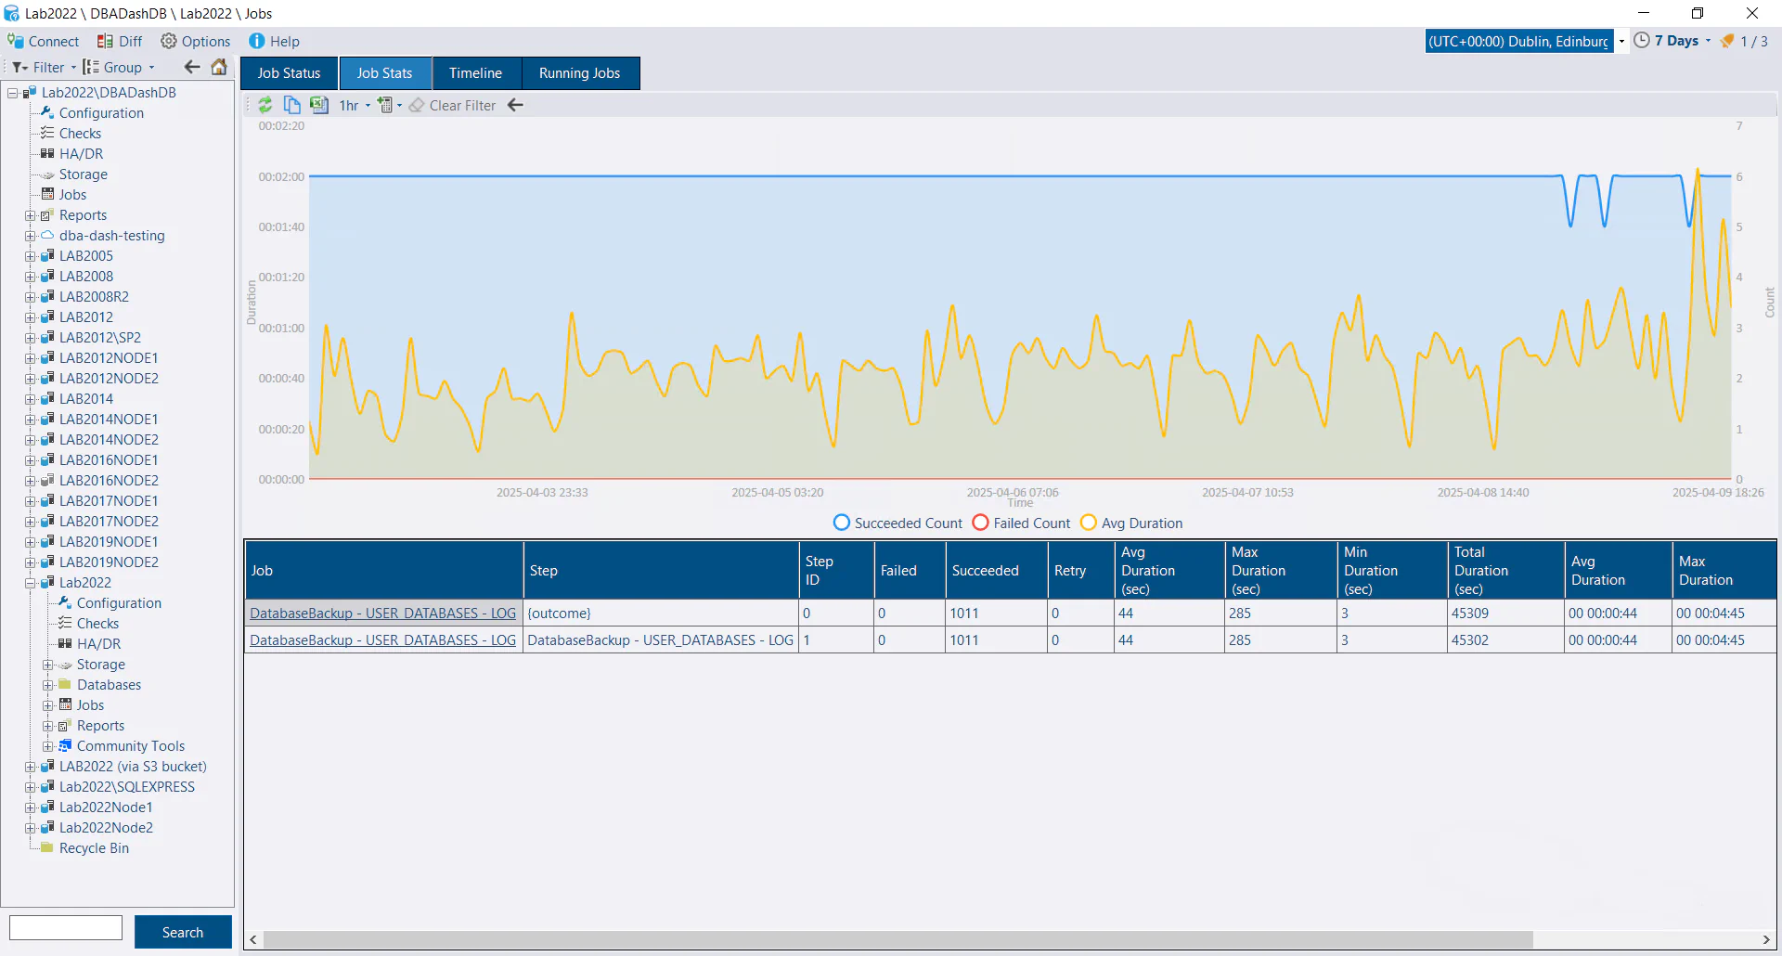This screenshot has height=956, width=1782.
Task: Expand the Reports tree node
Action: tap(29, 214)
